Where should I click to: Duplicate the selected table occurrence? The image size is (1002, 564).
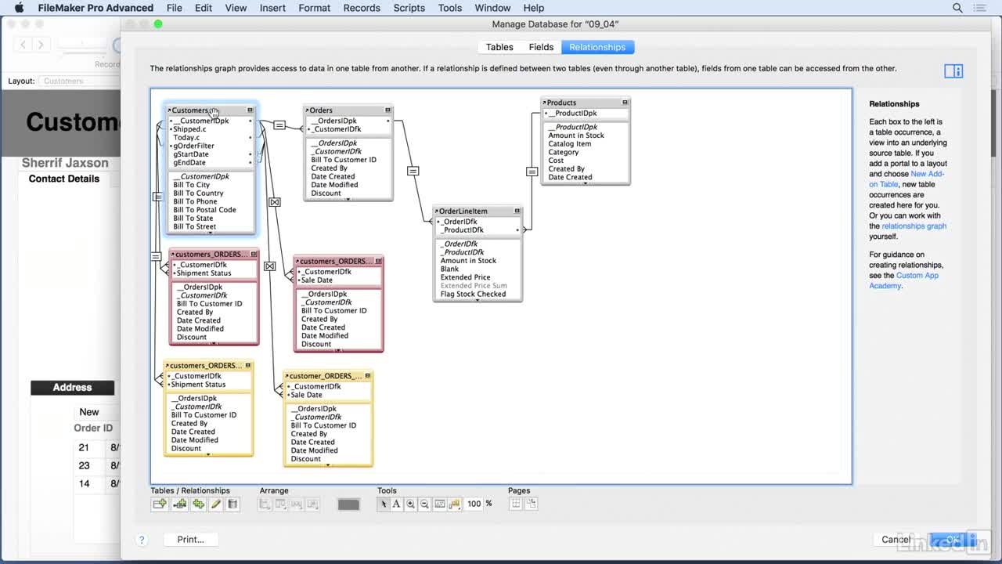coord(198,504)
